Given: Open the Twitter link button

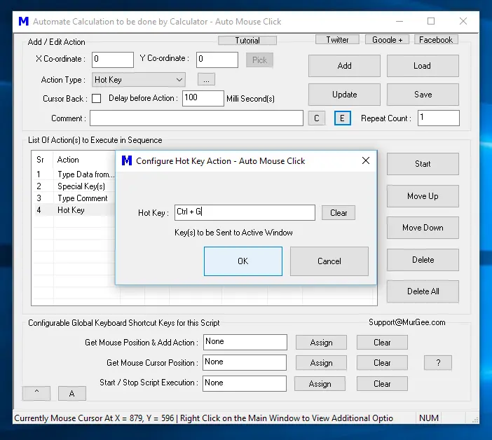Looking at the screenshot, I should tap(337, 40).
